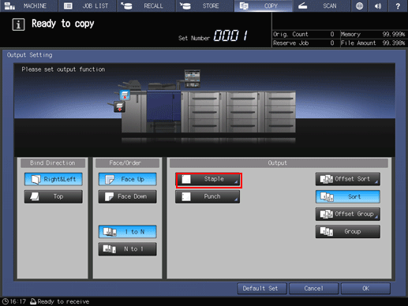Screen dimensions: 408x306
Task: Switch page order to N to 1
Action: pyautogui.click(x=128, y=248)
